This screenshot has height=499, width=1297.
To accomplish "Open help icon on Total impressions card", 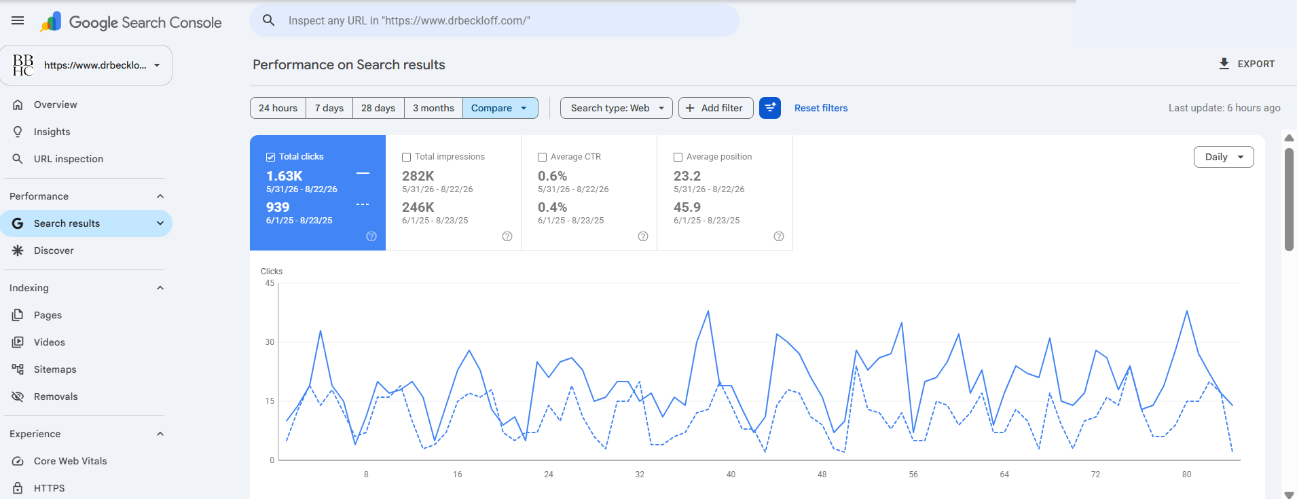I will [x=507, y=236].
